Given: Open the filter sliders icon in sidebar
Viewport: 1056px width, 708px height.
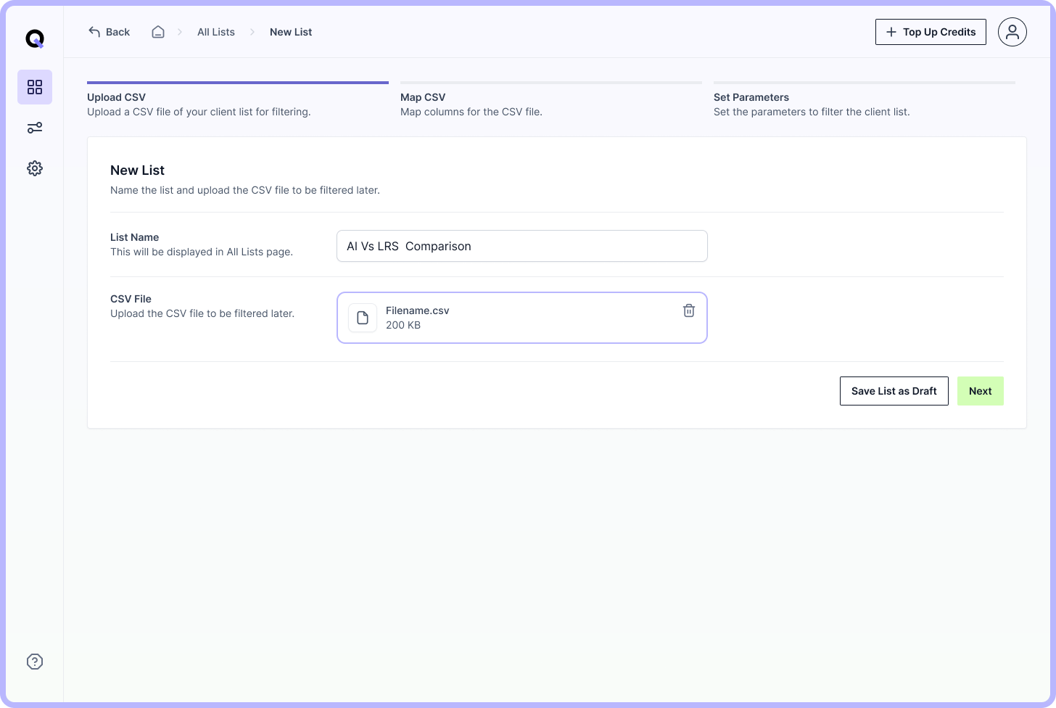Looking at the screenshot, I should point(35,128).
